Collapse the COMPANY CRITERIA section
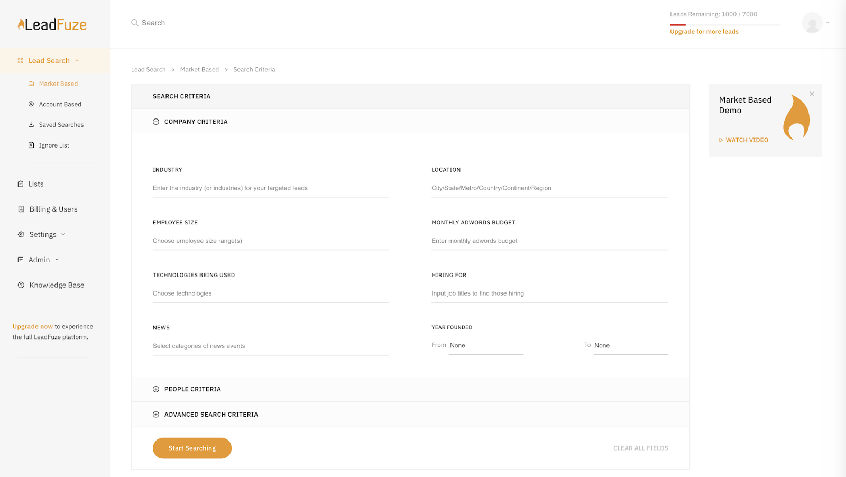 [155, 121]
